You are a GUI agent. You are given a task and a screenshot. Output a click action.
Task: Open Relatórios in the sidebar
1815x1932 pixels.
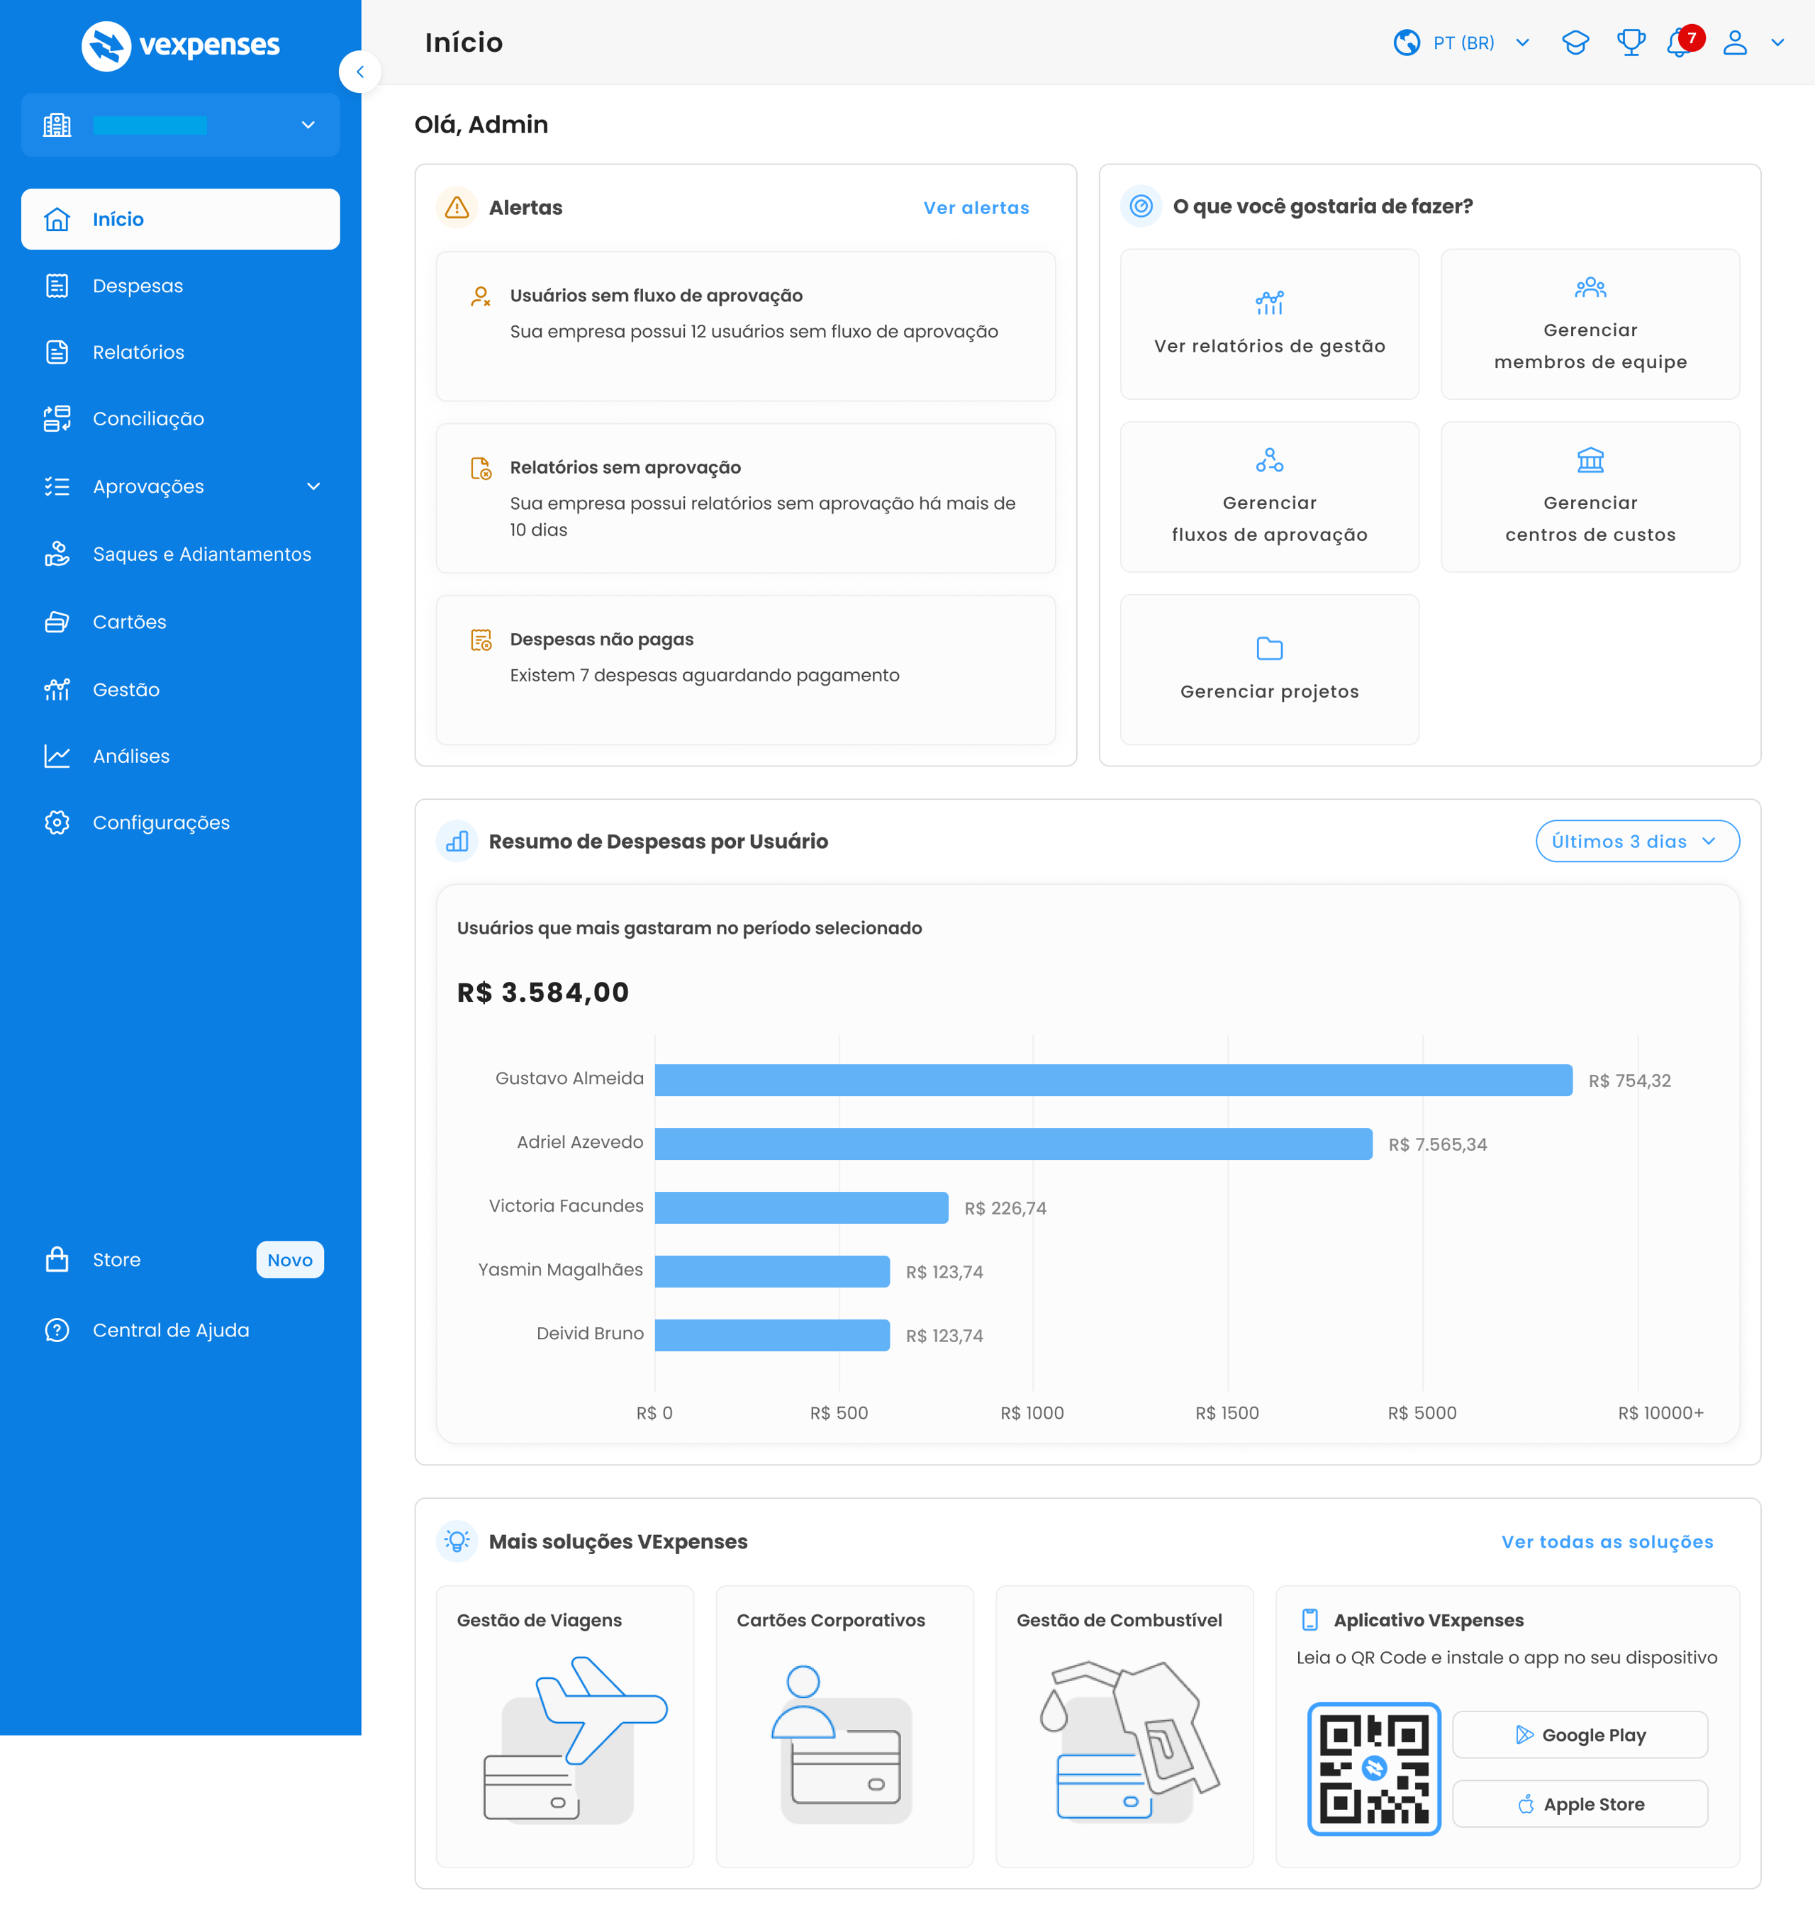[x=181, y=352]
